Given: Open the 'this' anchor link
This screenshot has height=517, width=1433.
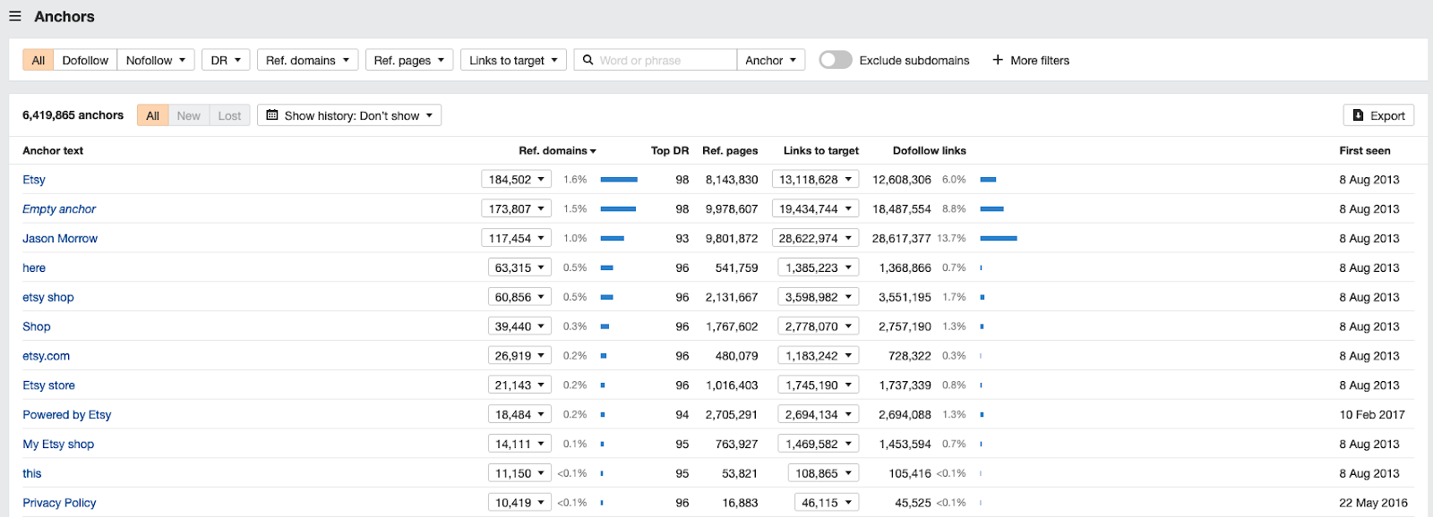Looking at the screenshot, I should (32, 474).
